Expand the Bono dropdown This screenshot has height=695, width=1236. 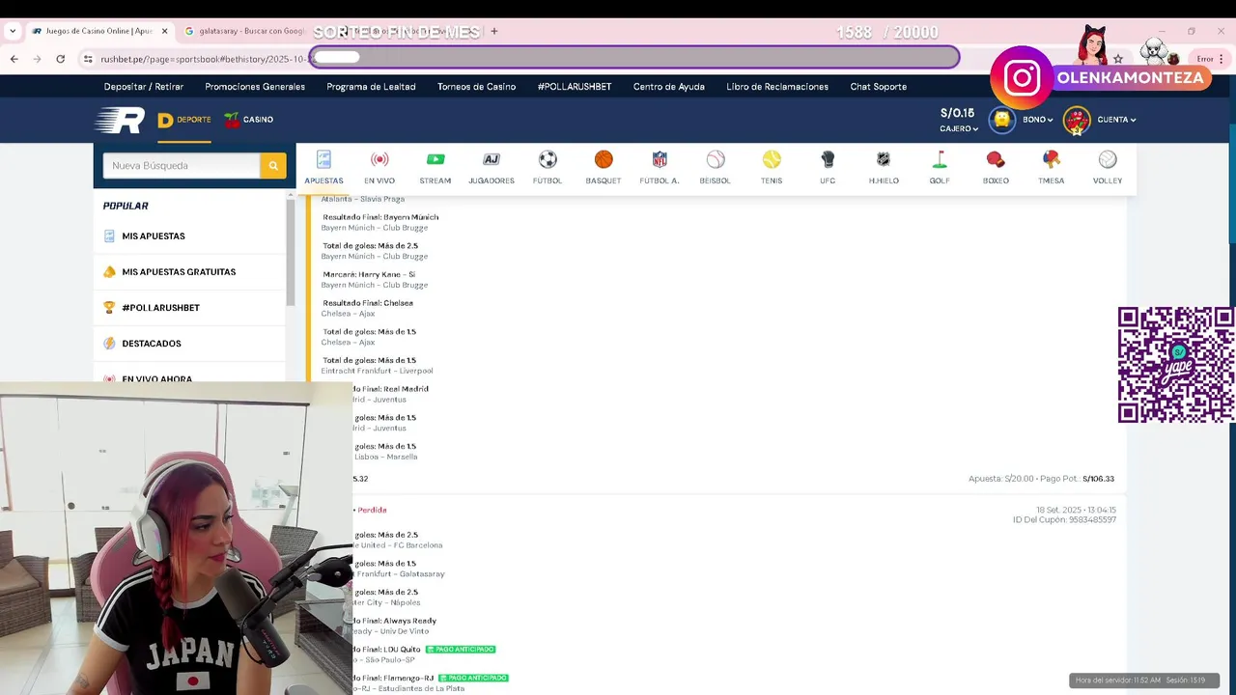tap(1038, 120)
